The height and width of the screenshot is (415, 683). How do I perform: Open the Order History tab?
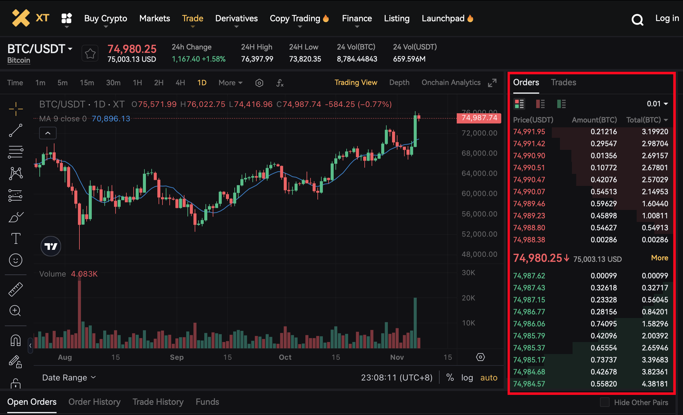coord(94,402)
